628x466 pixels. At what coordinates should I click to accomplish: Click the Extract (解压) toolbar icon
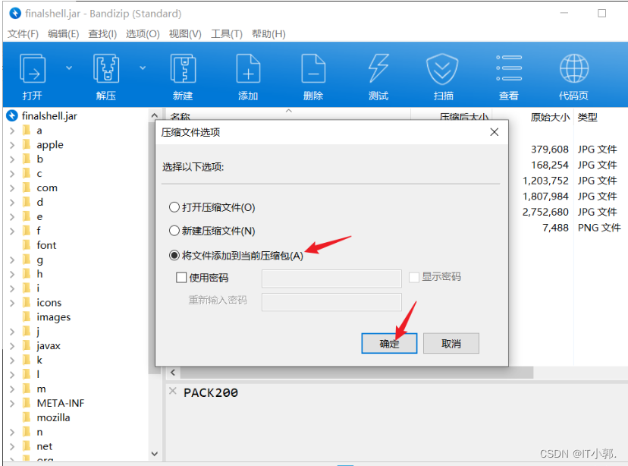106,69
